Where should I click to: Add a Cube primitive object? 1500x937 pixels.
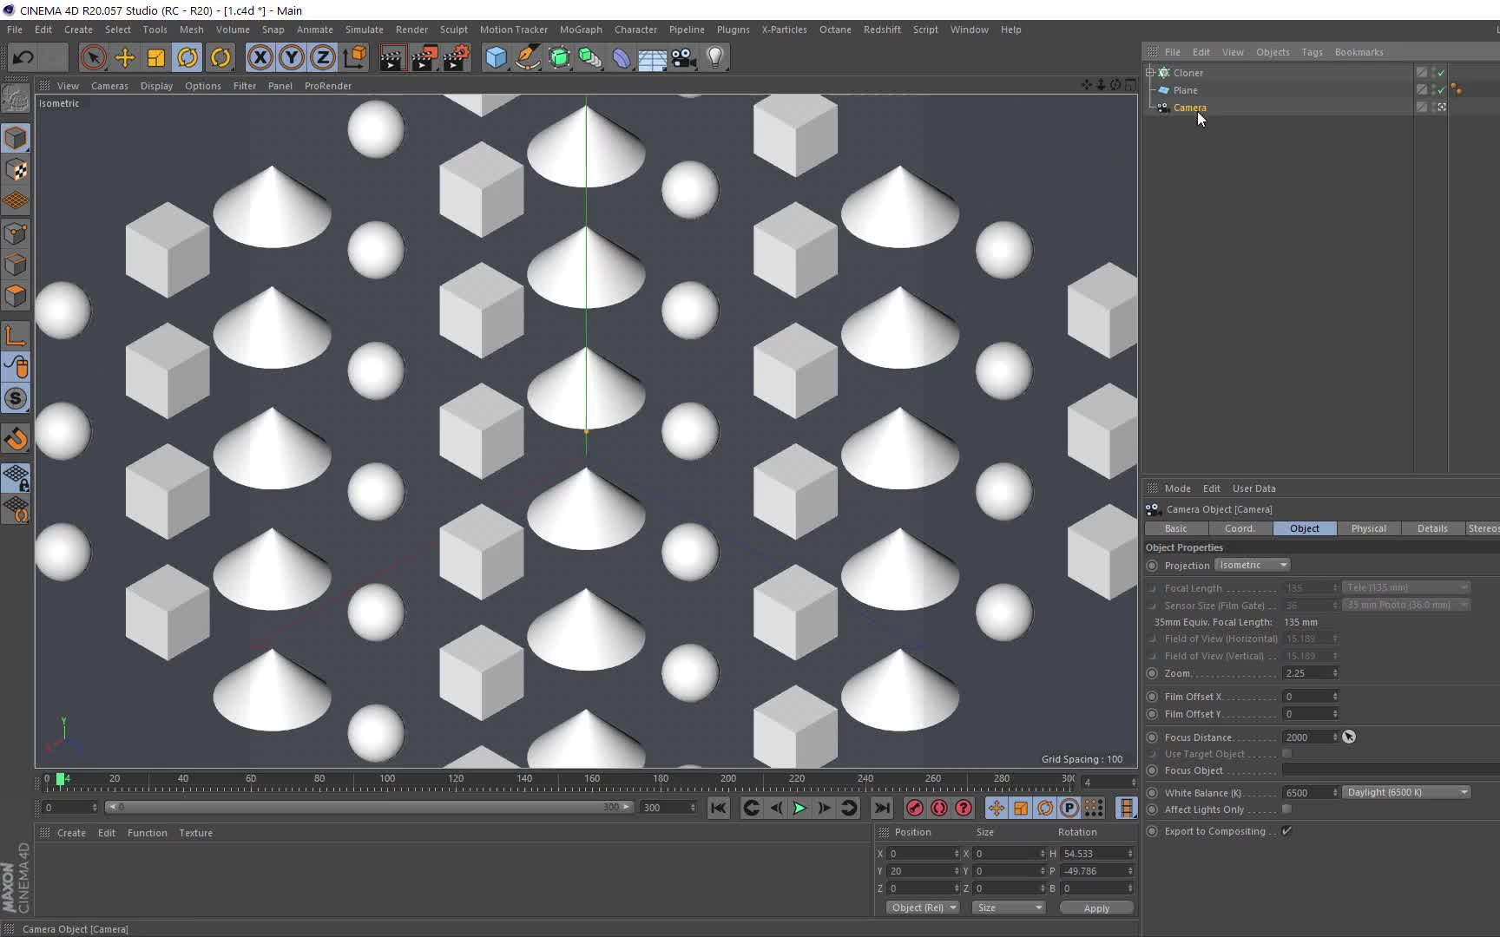496,58
